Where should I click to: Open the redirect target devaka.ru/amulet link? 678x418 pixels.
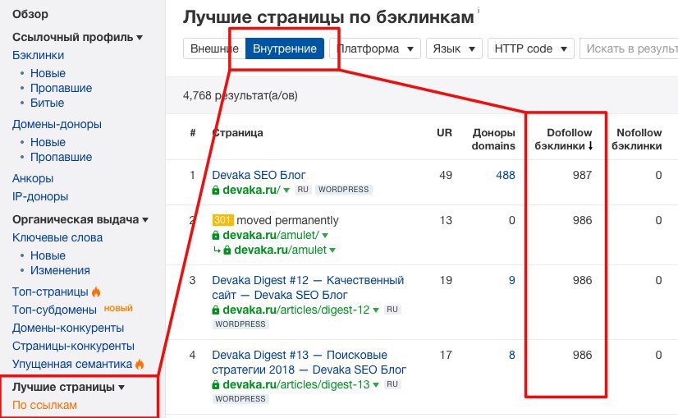280,250
